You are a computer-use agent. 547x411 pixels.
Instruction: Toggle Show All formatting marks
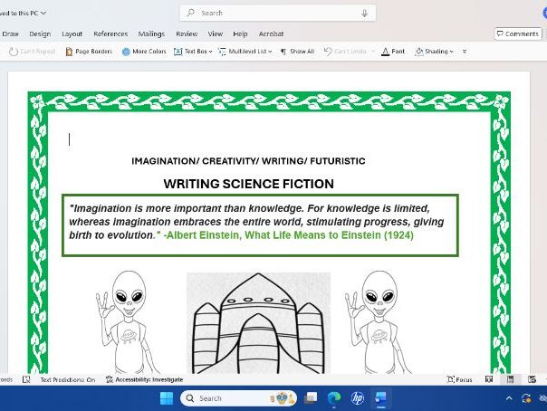pyautogui.click(x=298, y=52)
